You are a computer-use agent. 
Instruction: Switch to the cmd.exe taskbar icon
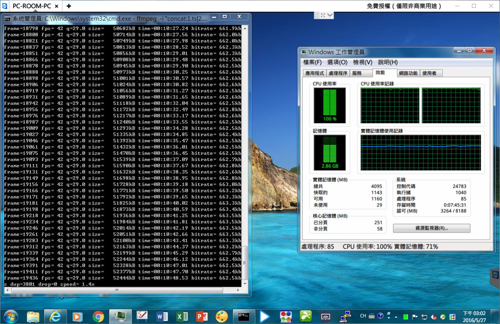coord(244,316)
